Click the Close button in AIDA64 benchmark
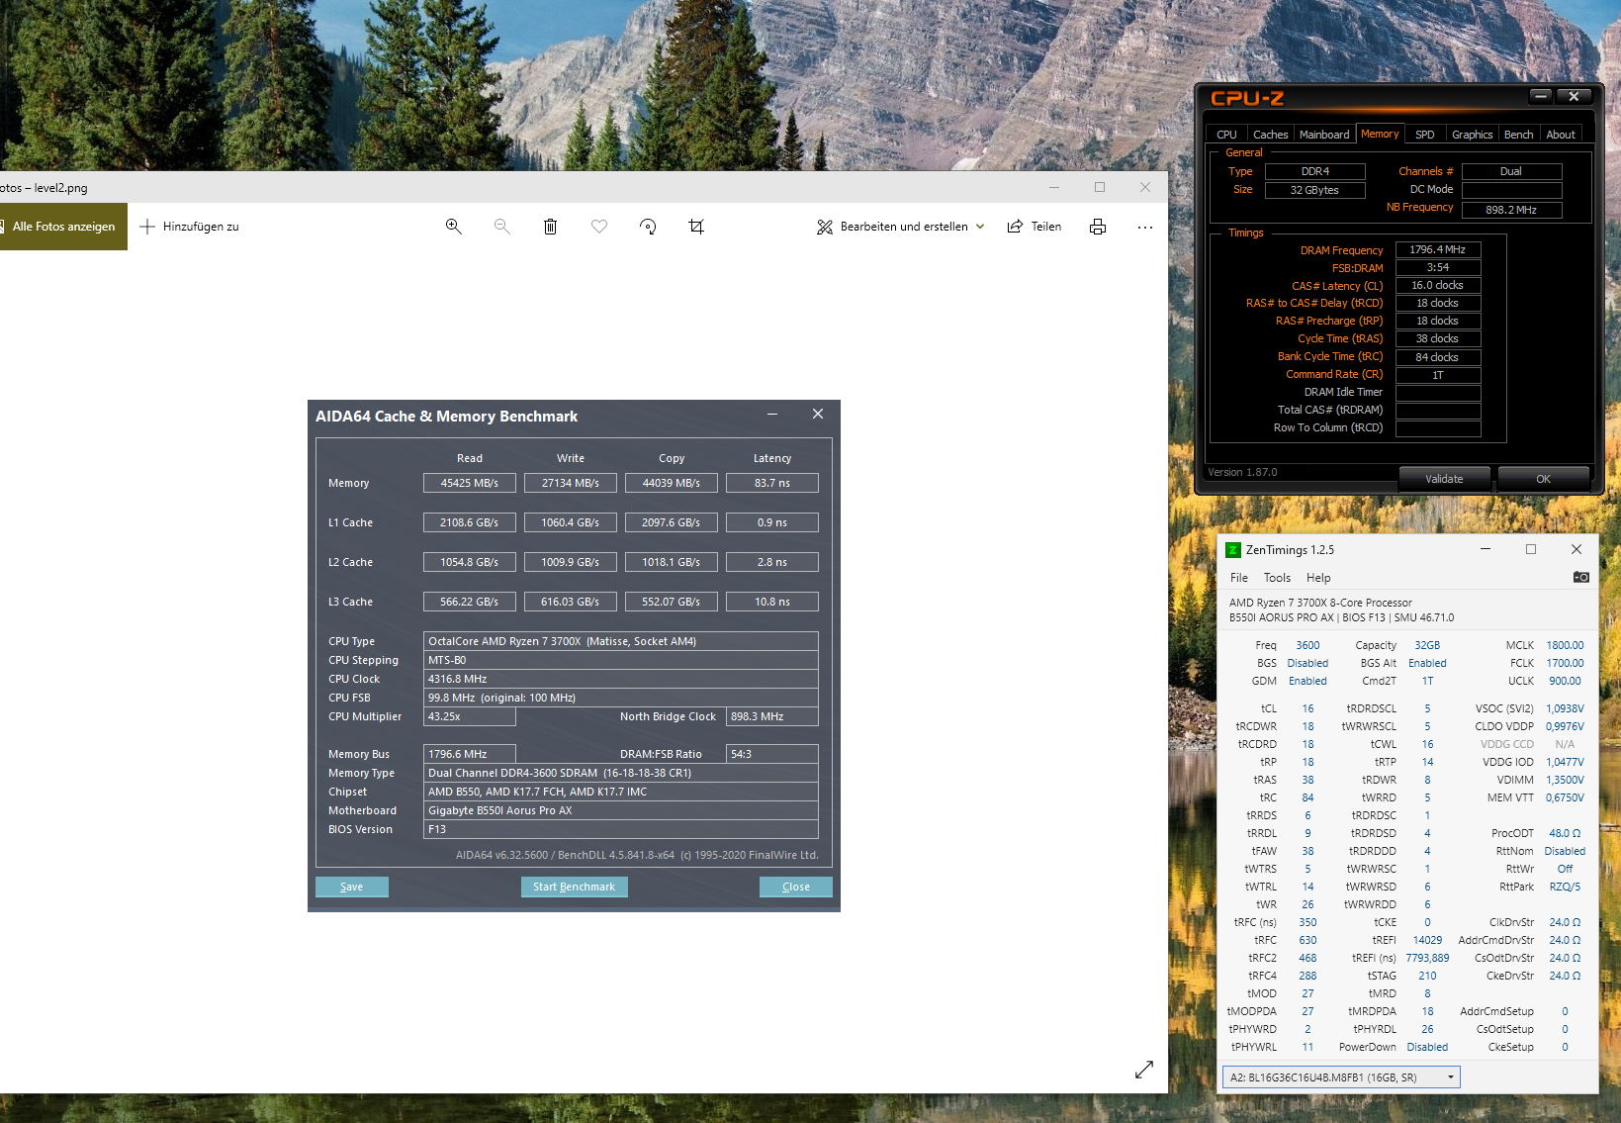The height and width of the screenshot is (1123, 1621). click(796, 887)
